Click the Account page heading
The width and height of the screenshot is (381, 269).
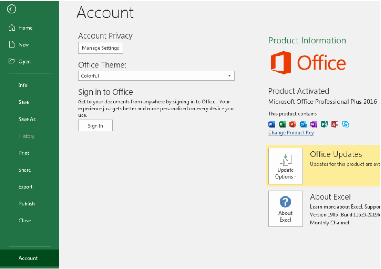pyautogui.click(x=105, y=13)
